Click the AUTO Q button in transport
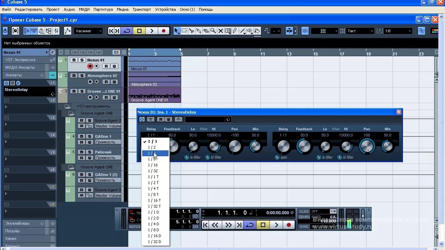The image size is (445, 250). [x=135, y=227]
